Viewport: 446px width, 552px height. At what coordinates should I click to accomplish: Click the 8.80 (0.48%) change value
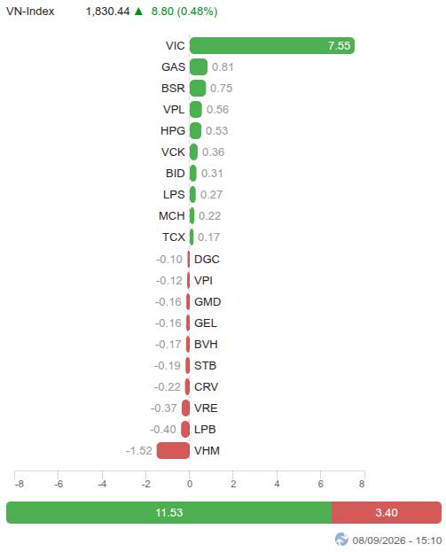pyautogui.click(x=184, y=12)
